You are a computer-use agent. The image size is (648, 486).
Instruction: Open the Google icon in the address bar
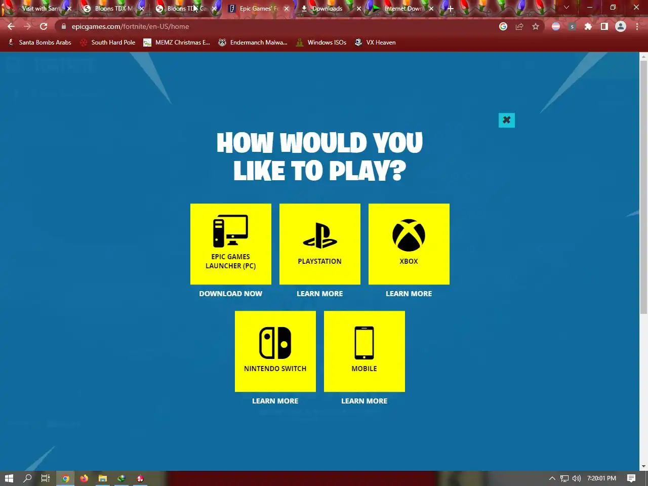503,26
